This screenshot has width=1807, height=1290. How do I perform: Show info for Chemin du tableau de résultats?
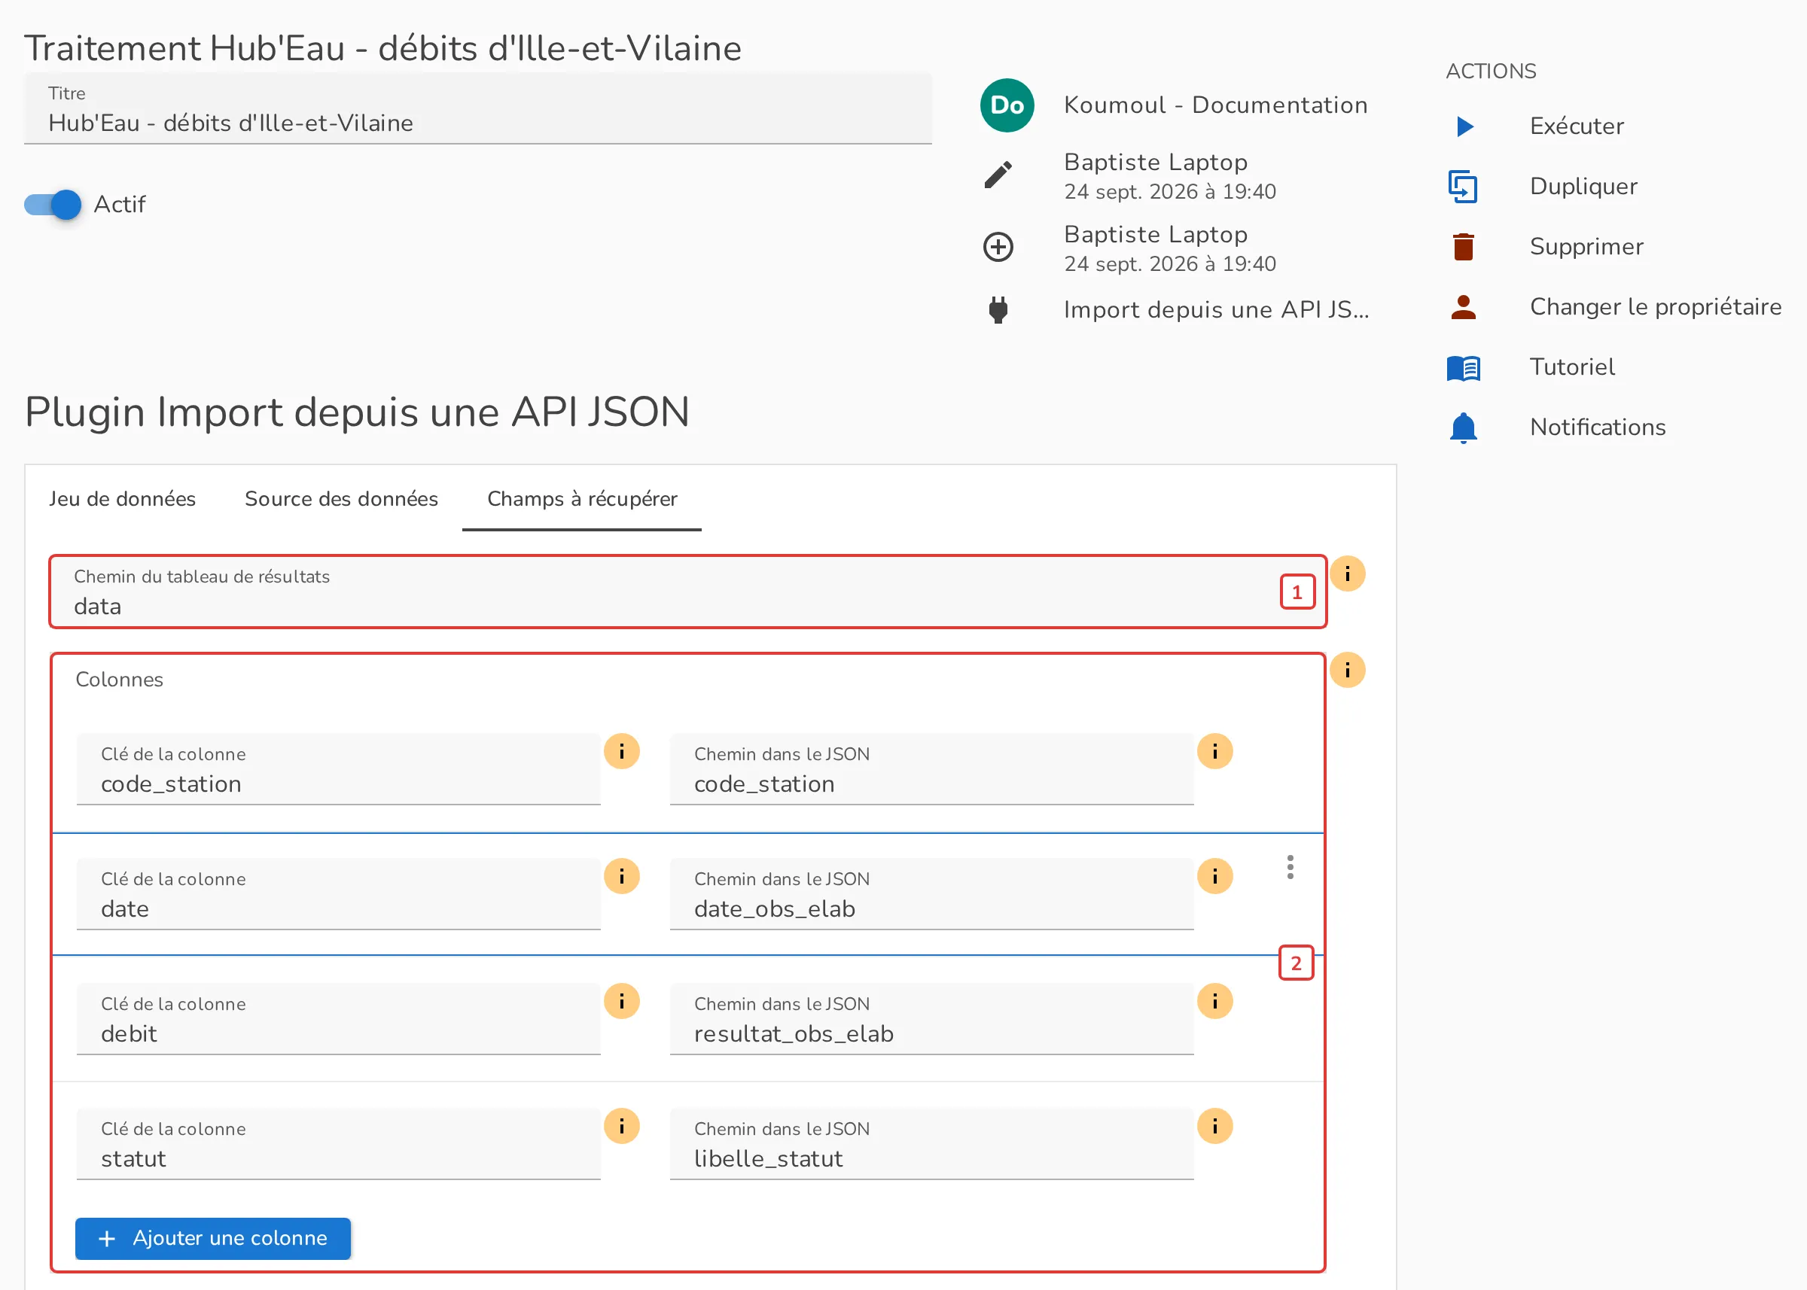click(x=1348, y=574)
